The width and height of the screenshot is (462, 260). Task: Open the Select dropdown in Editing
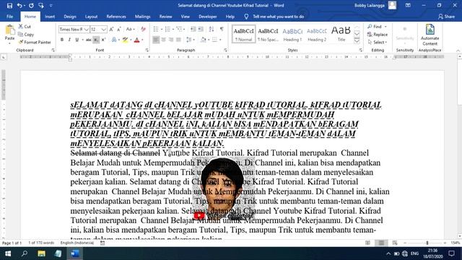tap(378, 42)
